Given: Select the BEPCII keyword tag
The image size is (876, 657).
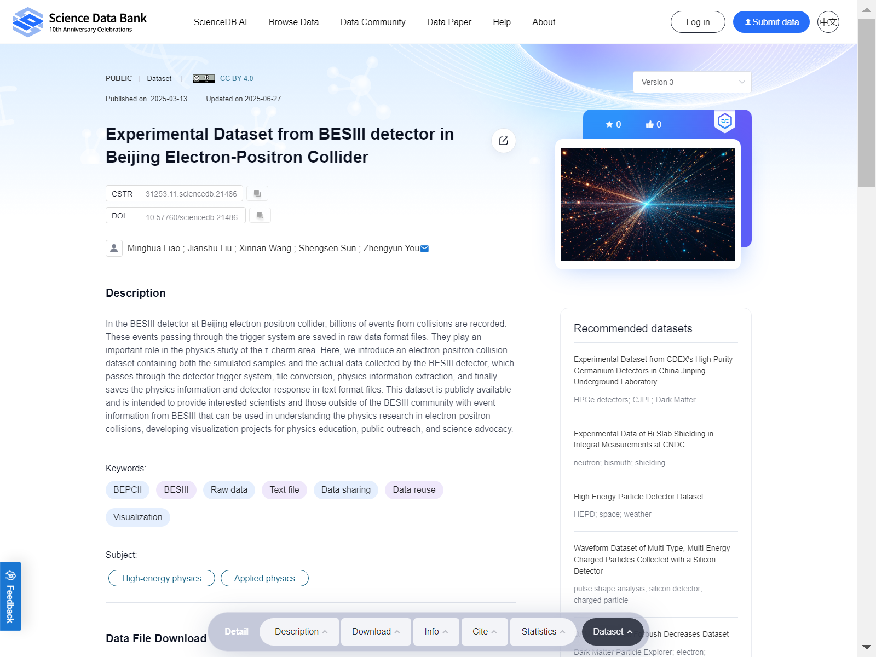Looking at the screenshot, I should [x=128, y=490].
